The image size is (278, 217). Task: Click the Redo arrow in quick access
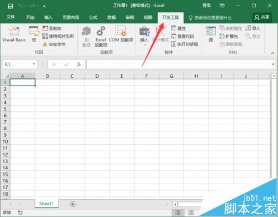(32, 6)
